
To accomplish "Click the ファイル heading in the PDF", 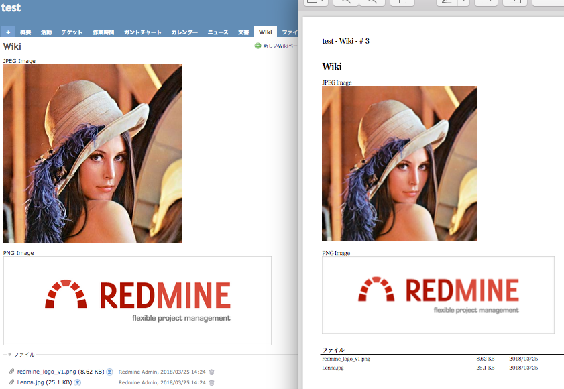I will click(x=333, y=350).
